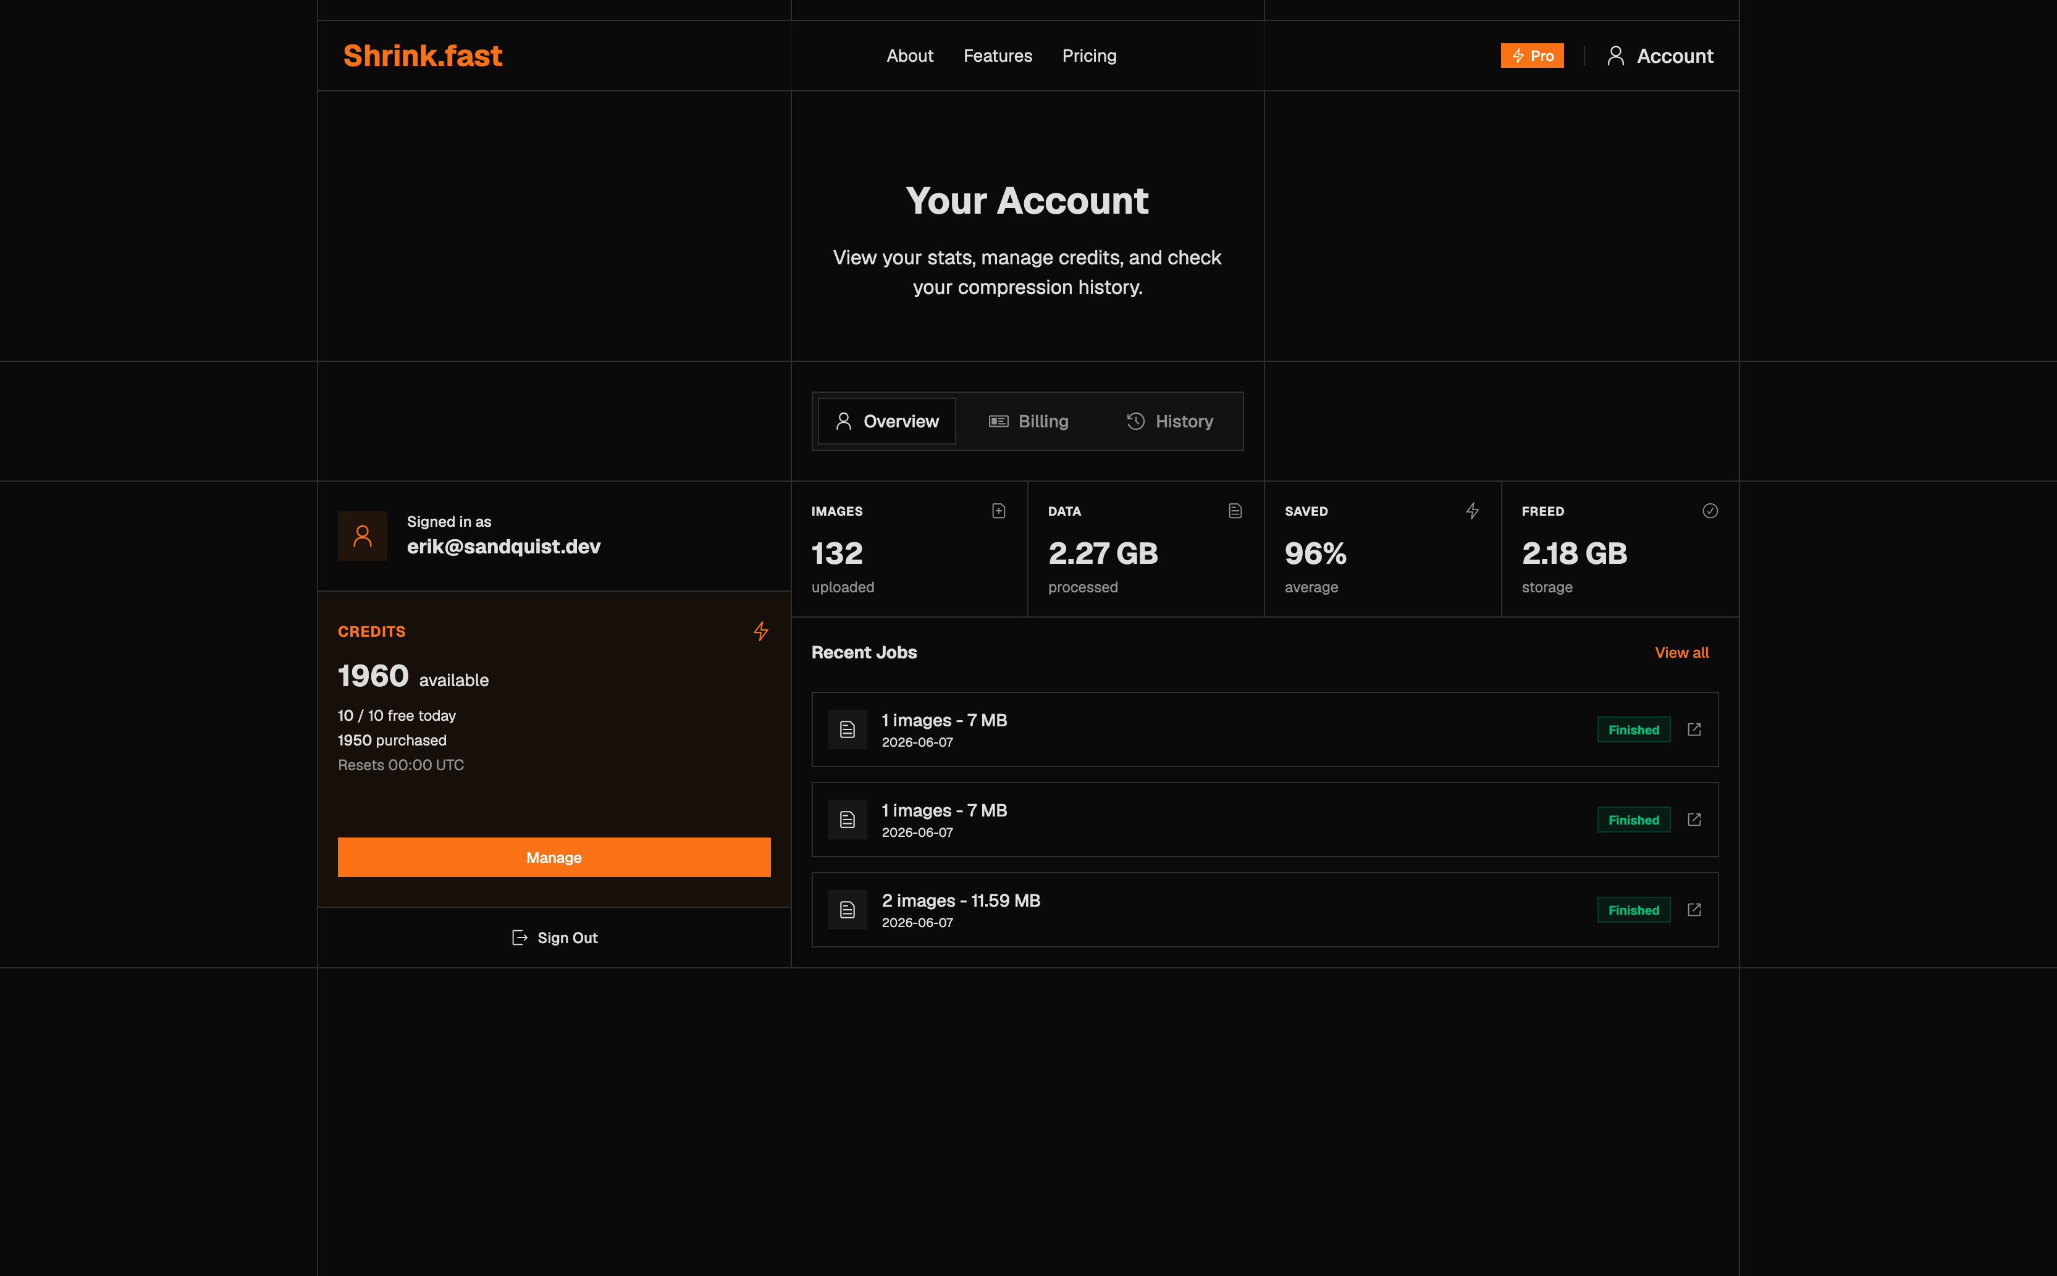This screenshot has width=2057, height=1276.
Task: Open the Account link in header
Action: point(1659,56)
